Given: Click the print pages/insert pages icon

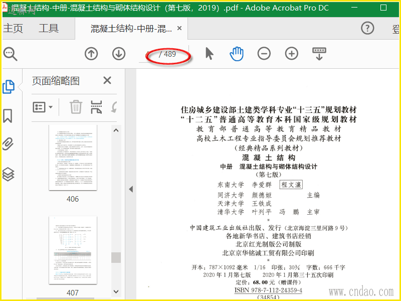Looking at the screenshot, I should [x=96, y=107].
